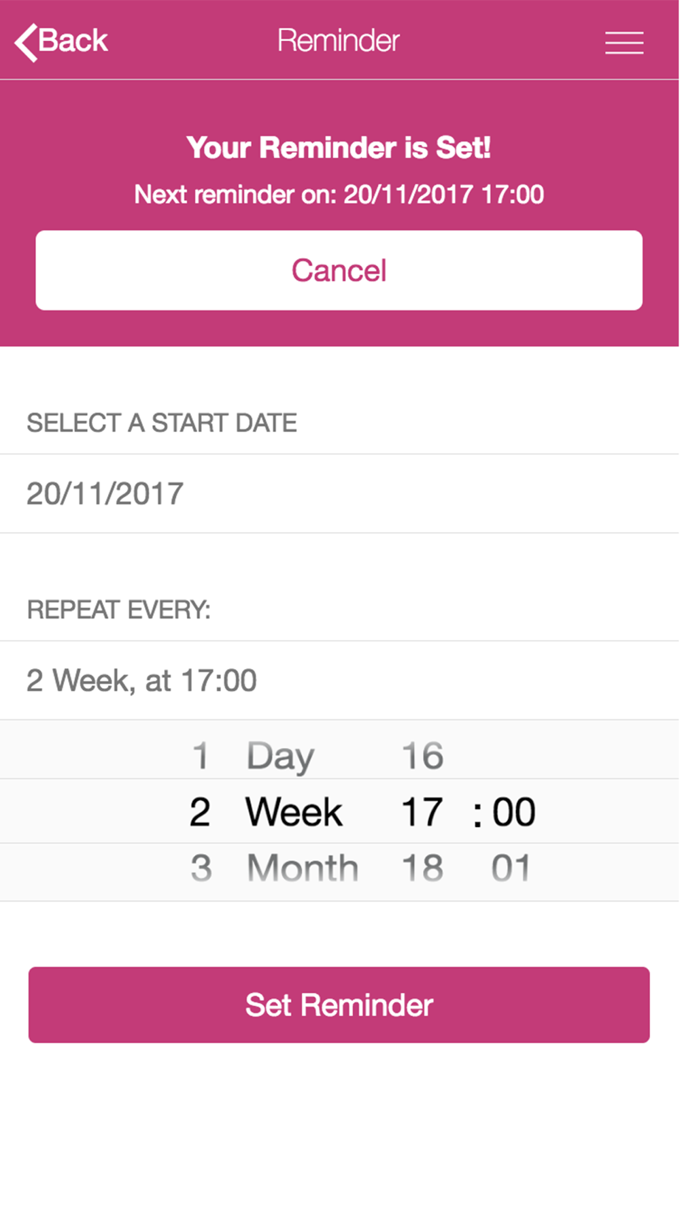Screen dimensions: 680x1210
Task: Choose Month in the unit picker
Action: click(302, 868)
